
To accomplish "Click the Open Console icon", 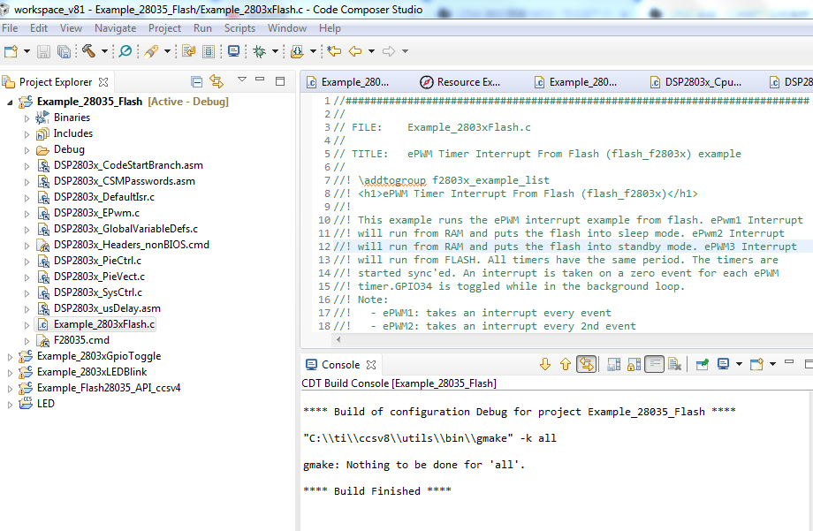I will 756,364.
